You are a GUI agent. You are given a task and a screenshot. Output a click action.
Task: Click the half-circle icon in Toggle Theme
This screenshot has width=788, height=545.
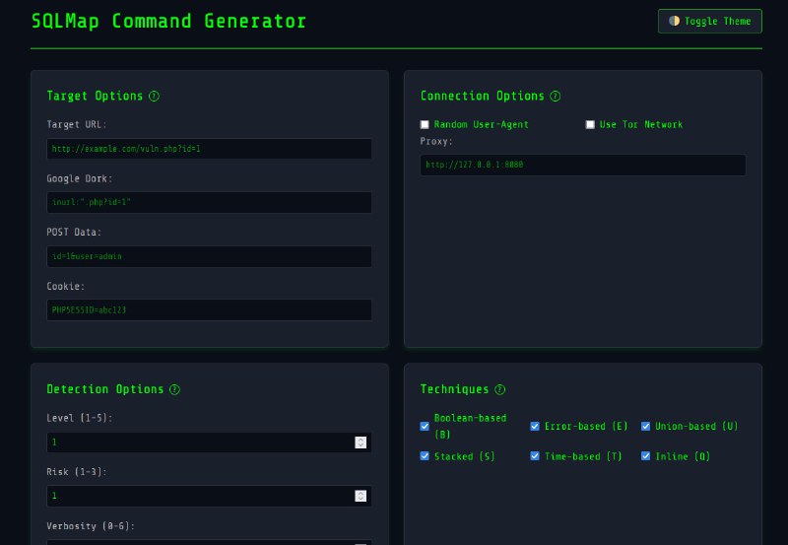pos(675,21)
